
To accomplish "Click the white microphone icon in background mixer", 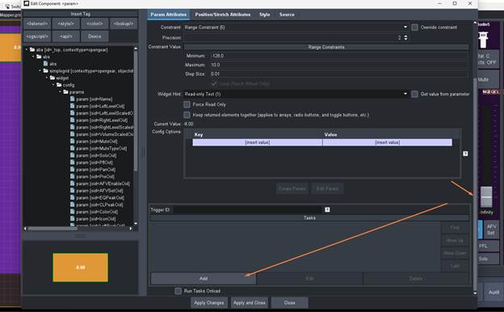I will click(x=483, y=40).
